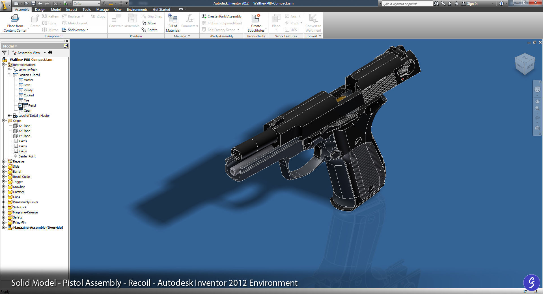Viewport: 543px width, 294px height.
Task: Open the Tools ribbon tab
Action: [87, 9]
